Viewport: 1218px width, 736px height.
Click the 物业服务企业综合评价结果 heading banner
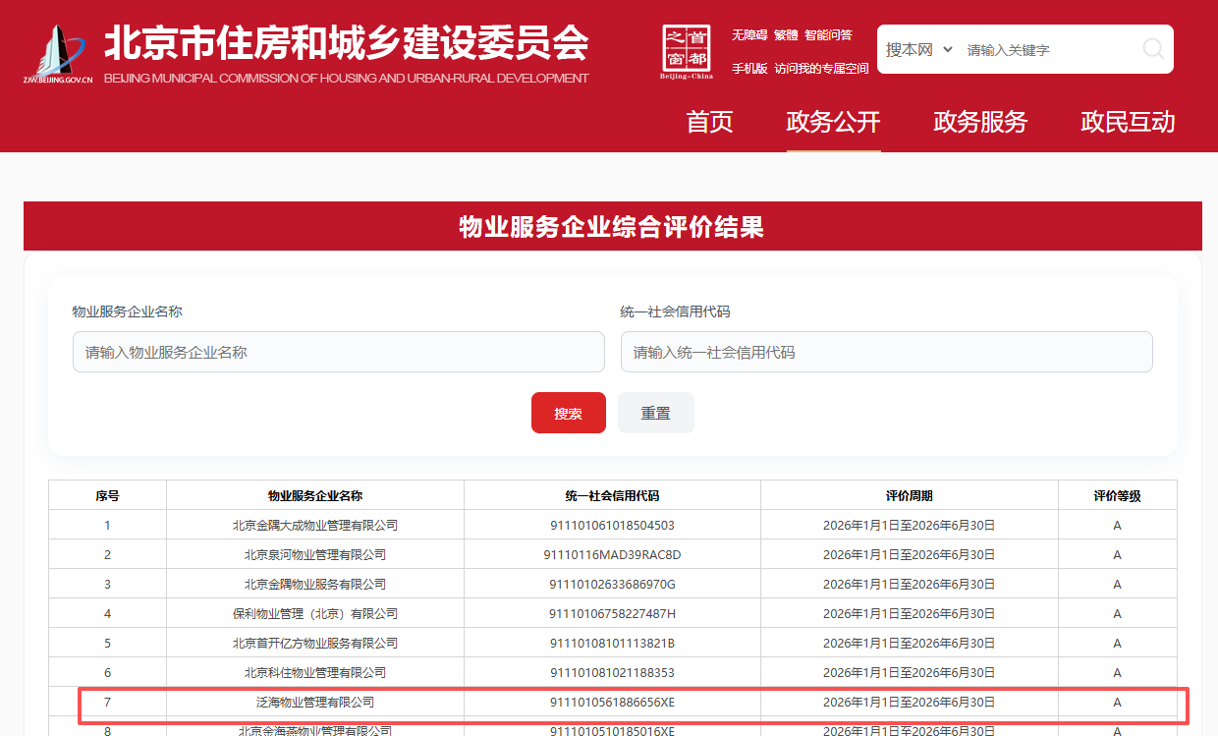click(613, 227)
